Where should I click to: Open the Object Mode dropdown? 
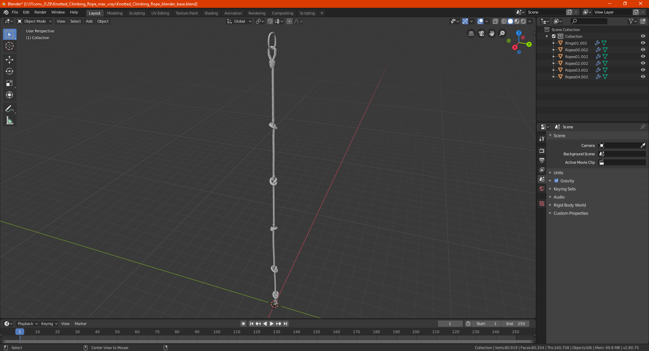coord(34,21)
